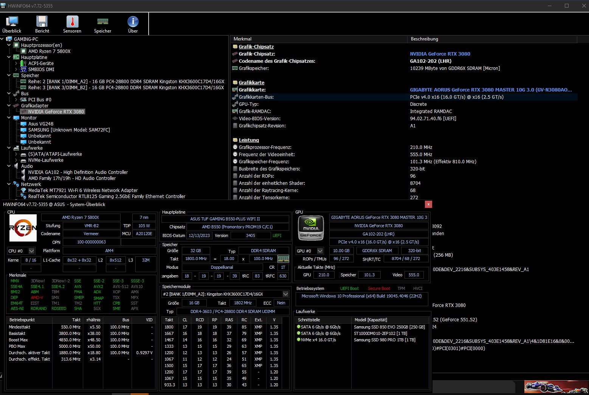The height and width of the screenshot is (395, 589).
Task: Select DIMM_A2 Kingston memory row
Action: click(x=126, y=81)
